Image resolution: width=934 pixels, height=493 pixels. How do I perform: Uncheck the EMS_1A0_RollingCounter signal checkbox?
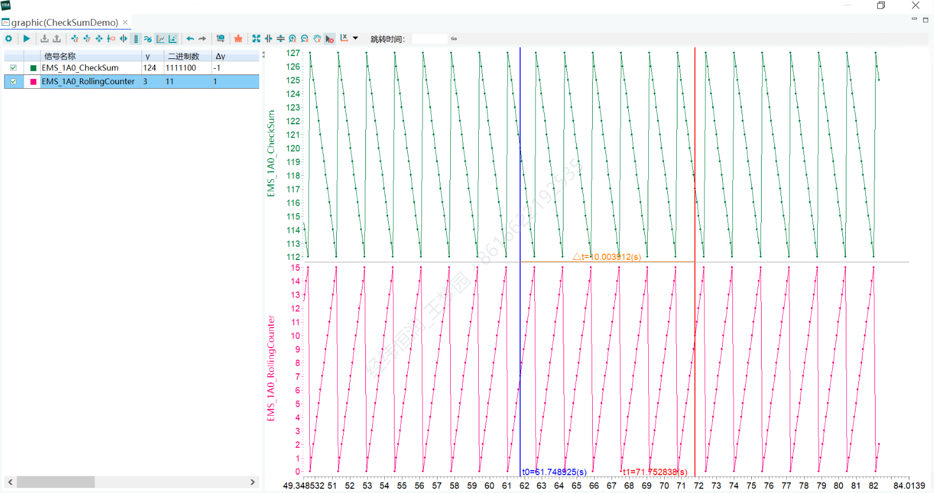tap(14, 81)
